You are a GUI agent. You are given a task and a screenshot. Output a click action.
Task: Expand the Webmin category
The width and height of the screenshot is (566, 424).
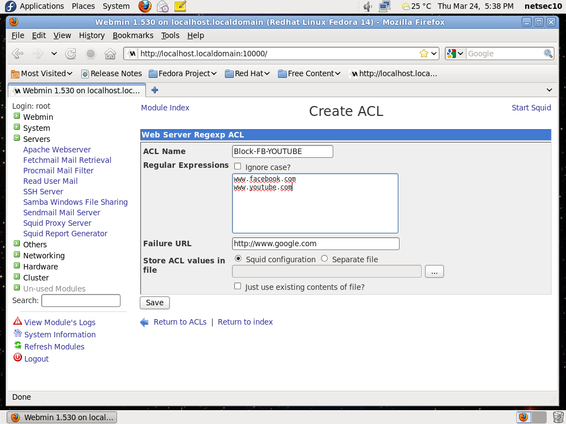(x=17, y=116)
